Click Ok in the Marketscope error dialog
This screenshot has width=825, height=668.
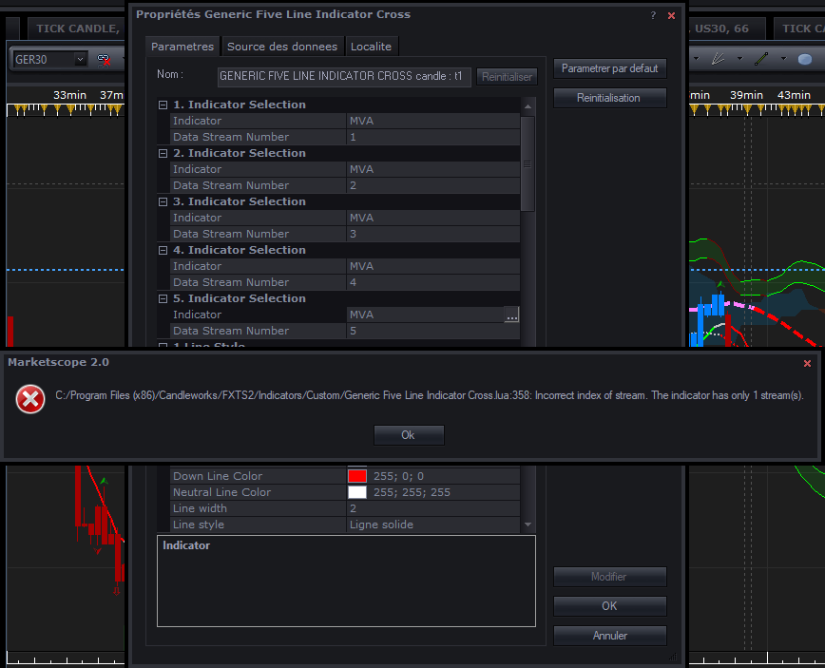pyautogui.click(x=409, y=435)
